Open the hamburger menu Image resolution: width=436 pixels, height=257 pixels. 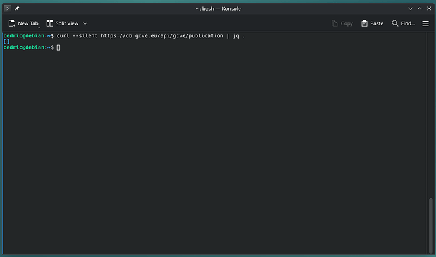pyautogui.click(x=425, y=23)
